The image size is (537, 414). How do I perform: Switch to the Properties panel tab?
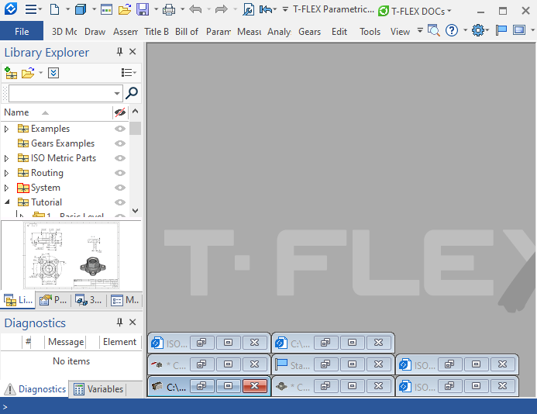coord(53,300)
